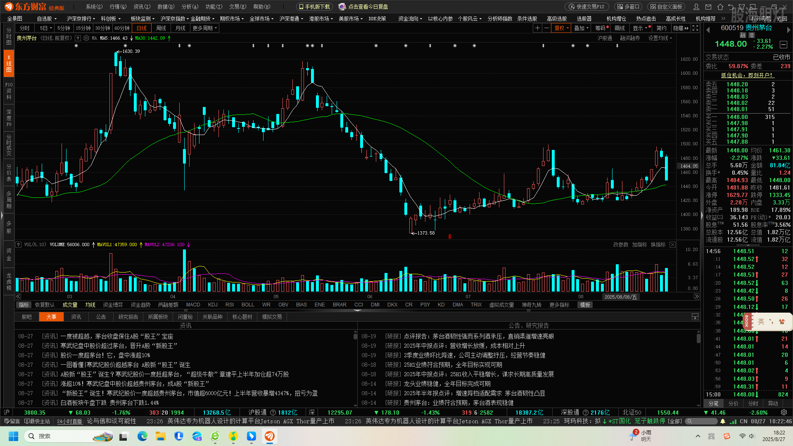Click 抓住机会,即刻开户 link
The image size is (793, 446).
pos(747,75)
